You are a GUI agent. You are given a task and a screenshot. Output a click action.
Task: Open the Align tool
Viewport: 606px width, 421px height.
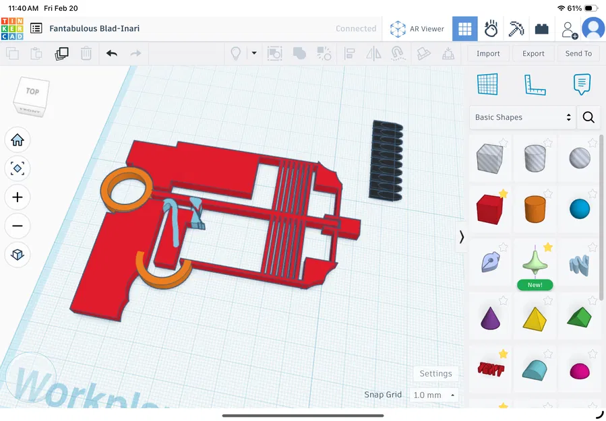(349, 53)
